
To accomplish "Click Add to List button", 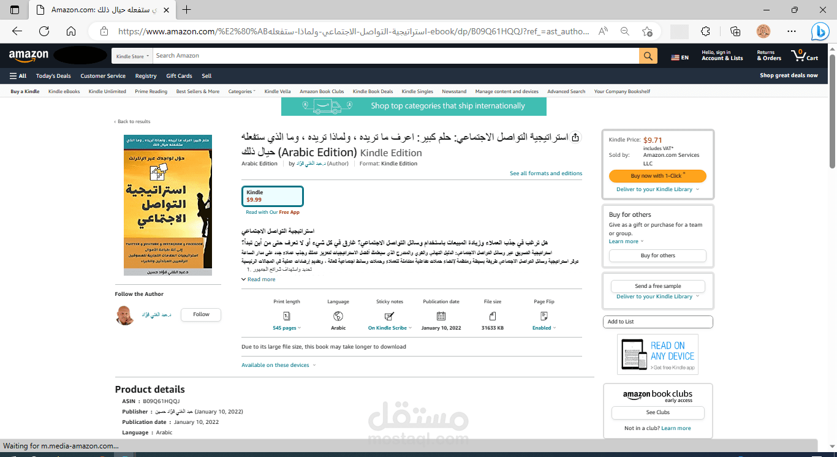I will click(x=658, y=322).
